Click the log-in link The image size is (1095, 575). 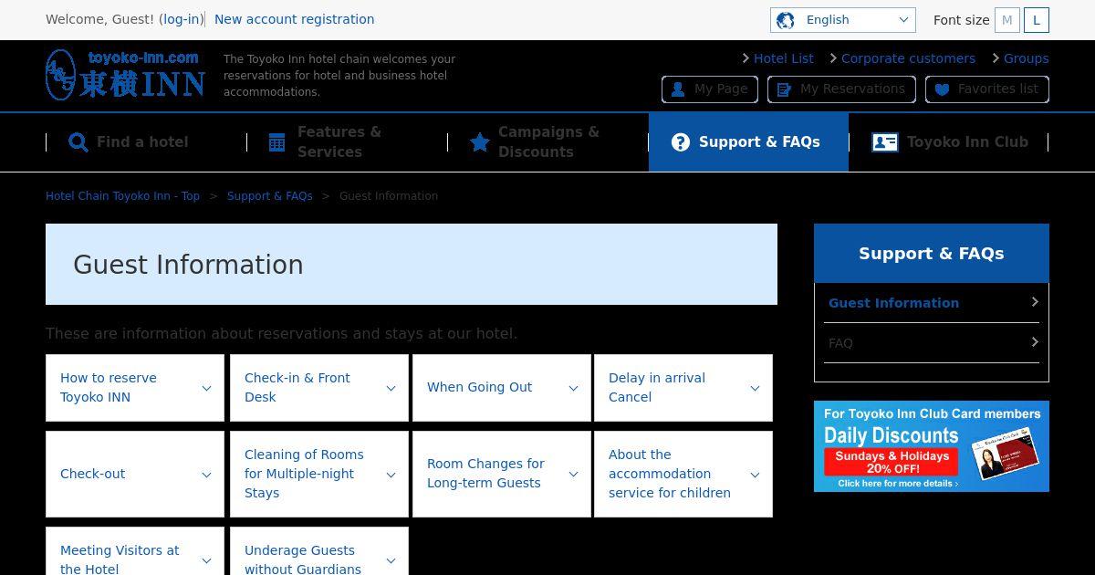point(182,19)
